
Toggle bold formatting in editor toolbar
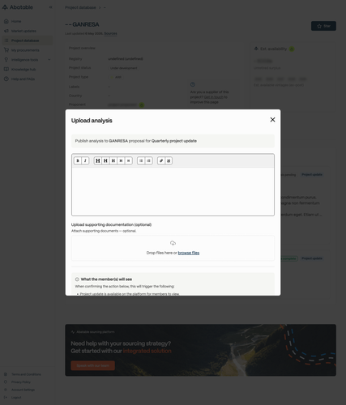tap(78, 161)
